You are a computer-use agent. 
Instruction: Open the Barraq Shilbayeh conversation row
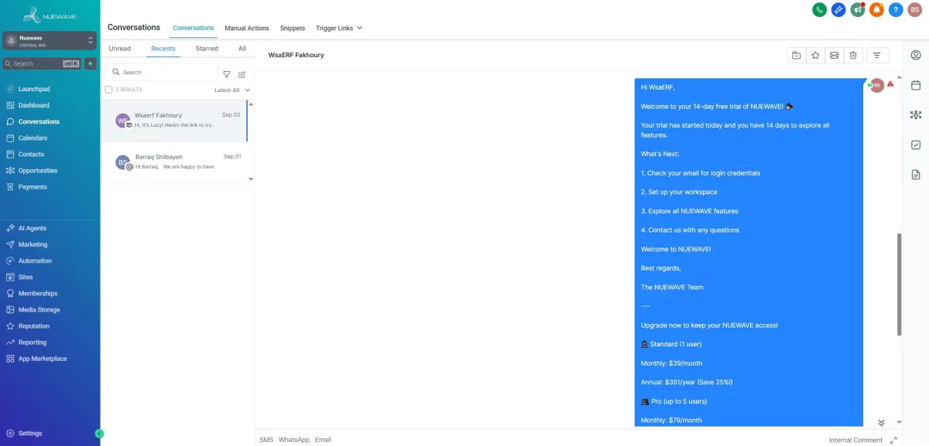click(x=176, y=162)
